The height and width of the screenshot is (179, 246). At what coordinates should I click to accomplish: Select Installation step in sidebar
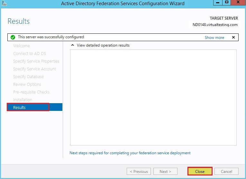(23, 100)
